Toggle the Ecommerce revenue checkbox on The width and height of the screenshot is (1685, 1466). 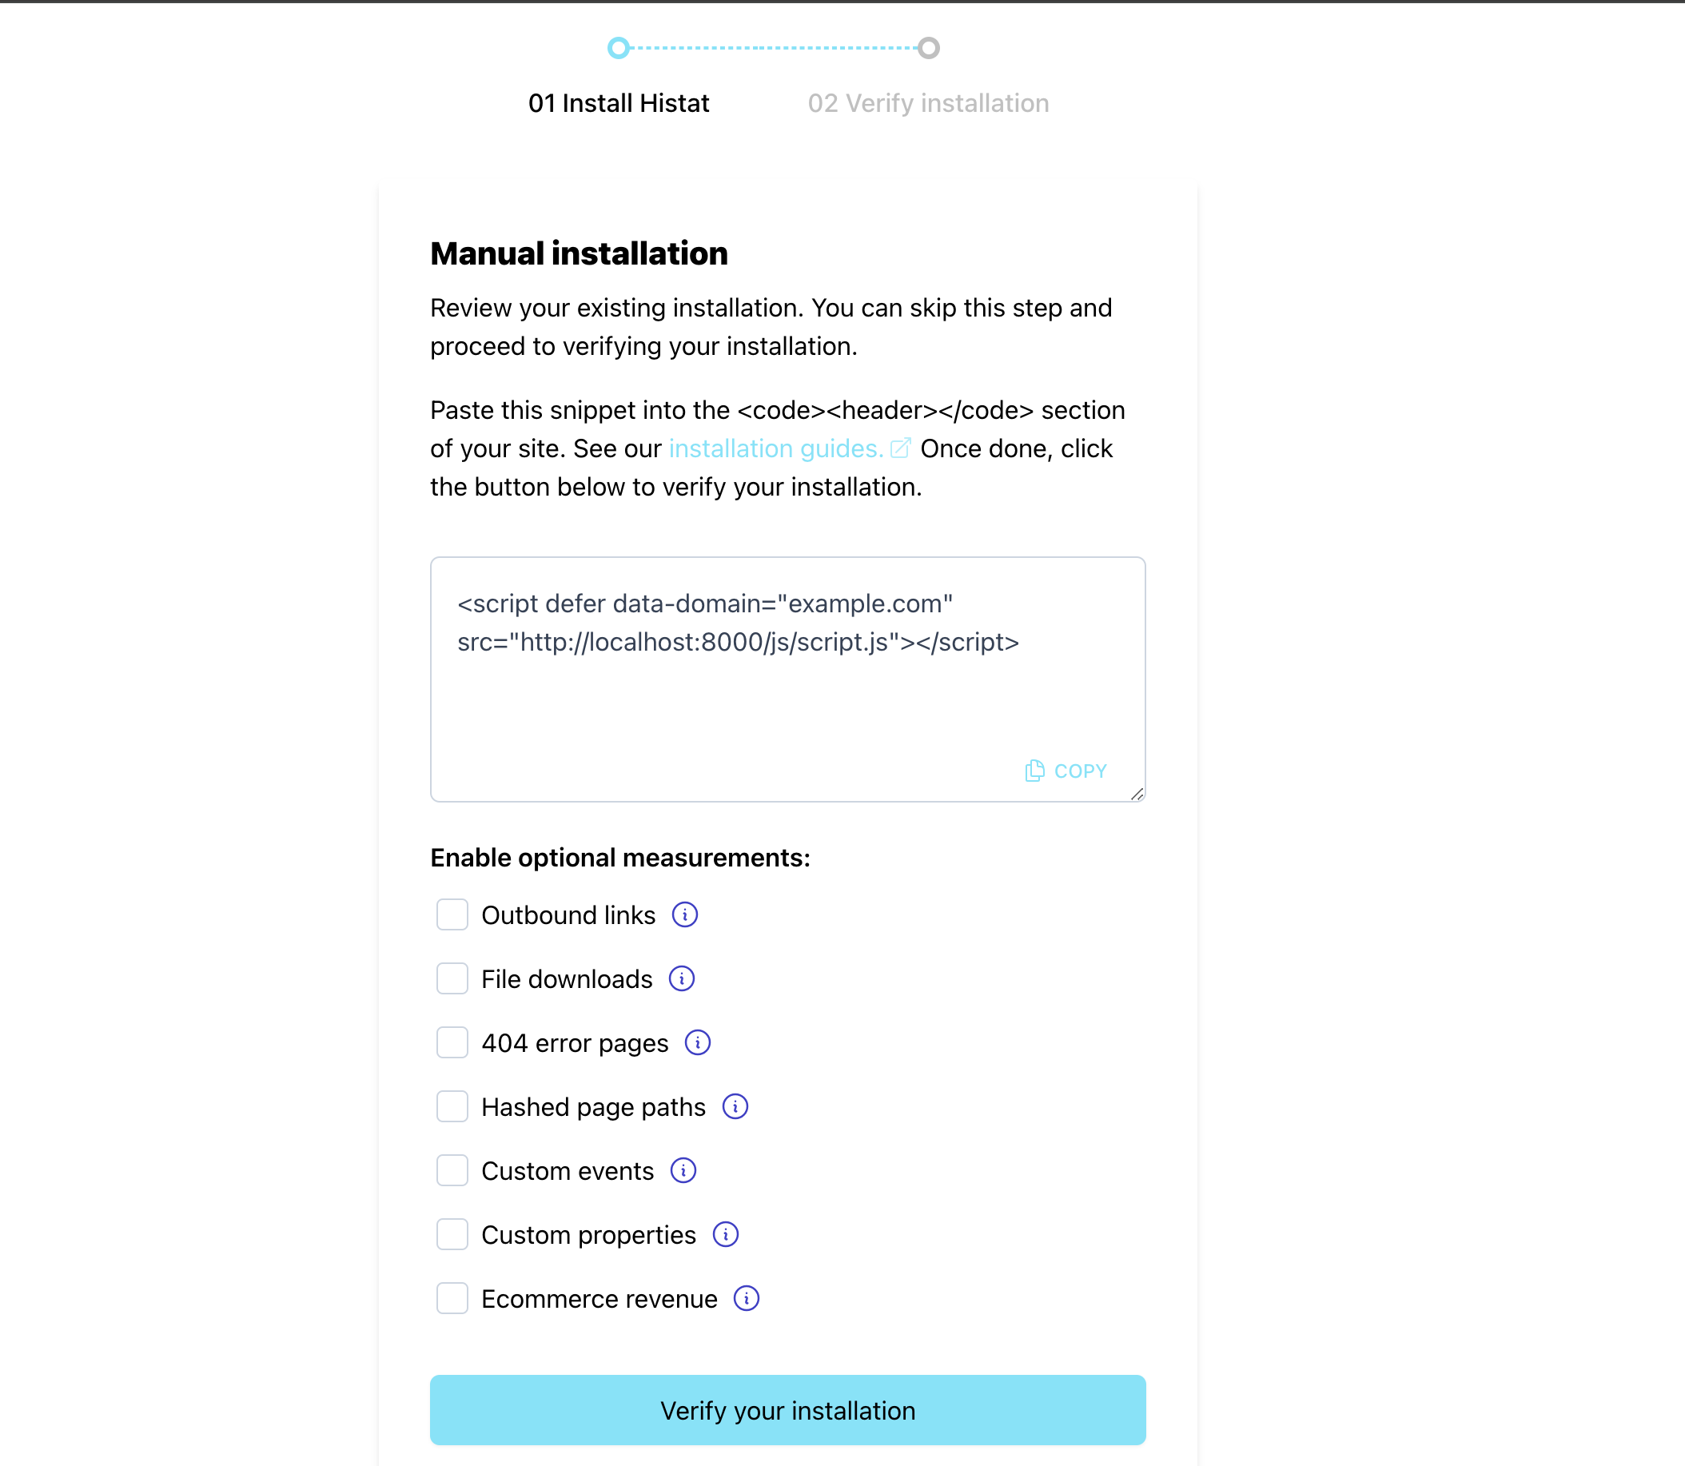click(x=450, y=1298)
